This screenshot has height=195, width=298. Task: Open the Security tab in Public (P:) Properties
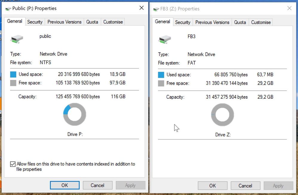(35, 22)
